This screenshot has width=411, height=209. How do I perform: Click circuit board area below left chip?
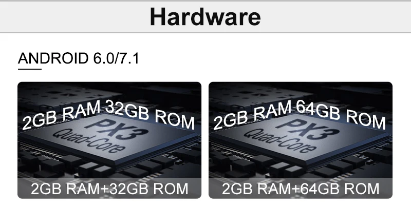[x=109, y=170]
